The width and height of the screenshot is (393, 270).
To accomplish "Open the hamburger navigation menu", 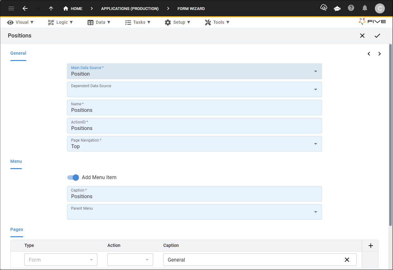I will coord(11,8).
